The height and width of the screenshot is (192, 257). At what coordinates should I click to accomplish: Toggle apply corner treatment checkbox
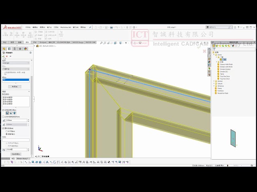(3, 110)
